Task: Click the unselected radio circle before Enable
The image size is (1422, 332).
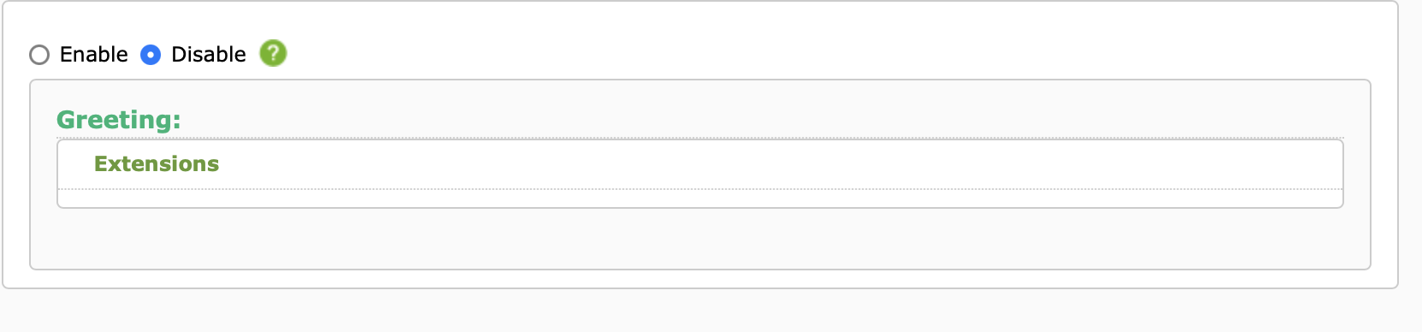Action: point(39,55)
